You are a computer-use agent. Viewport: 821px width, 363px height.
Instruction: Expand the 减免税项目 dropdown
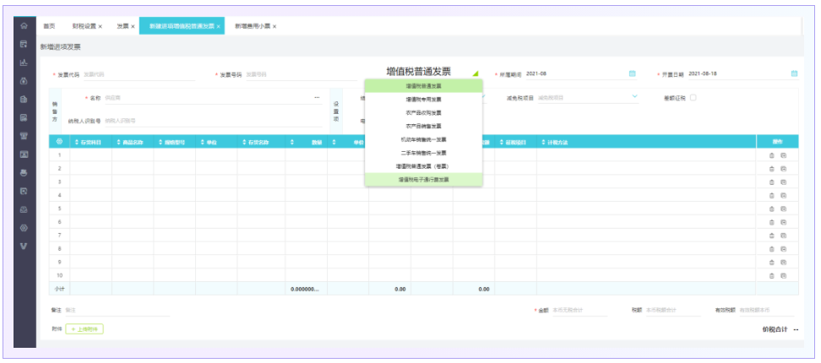pos(634,97)
